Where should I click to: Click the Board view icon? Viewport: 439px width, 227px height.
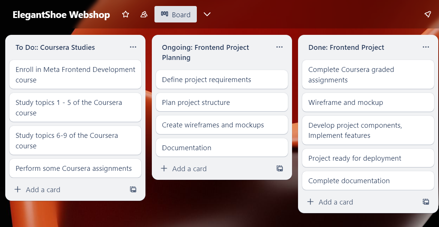click(x=165, y=14)
